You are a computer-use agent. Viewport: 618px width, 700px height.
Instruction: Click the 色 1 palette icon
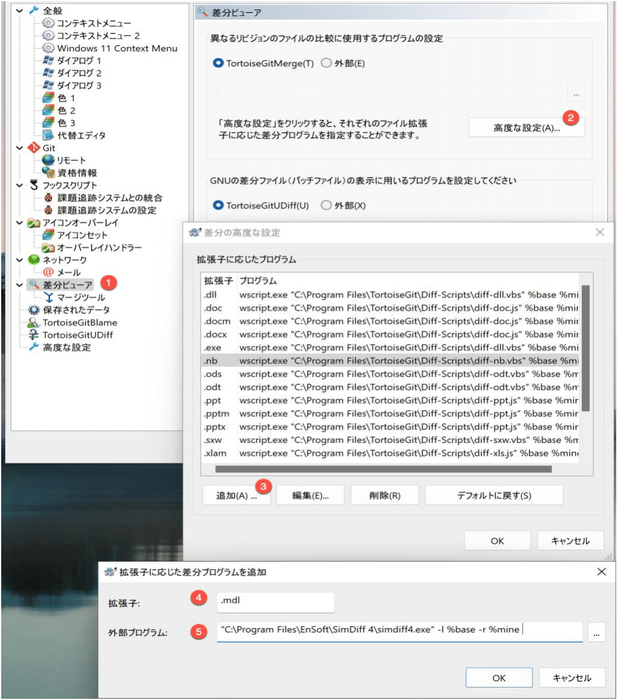48,98
